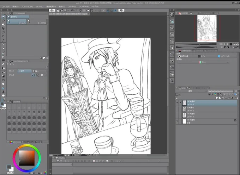Screen dimensions: 240x175
Task: Open the Expression color dropdown
Action: pyautogui.click(x=203, y=62)
